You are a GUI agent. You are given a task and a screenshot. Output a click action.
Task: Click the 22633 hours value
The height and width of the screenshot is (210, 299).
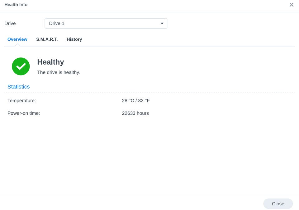(135, 113)
